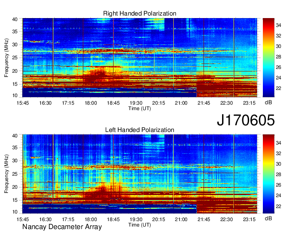Click the 32 dB value on Left Handed colorbar
The image size is (286, 232).
click(x=278, y=153)
